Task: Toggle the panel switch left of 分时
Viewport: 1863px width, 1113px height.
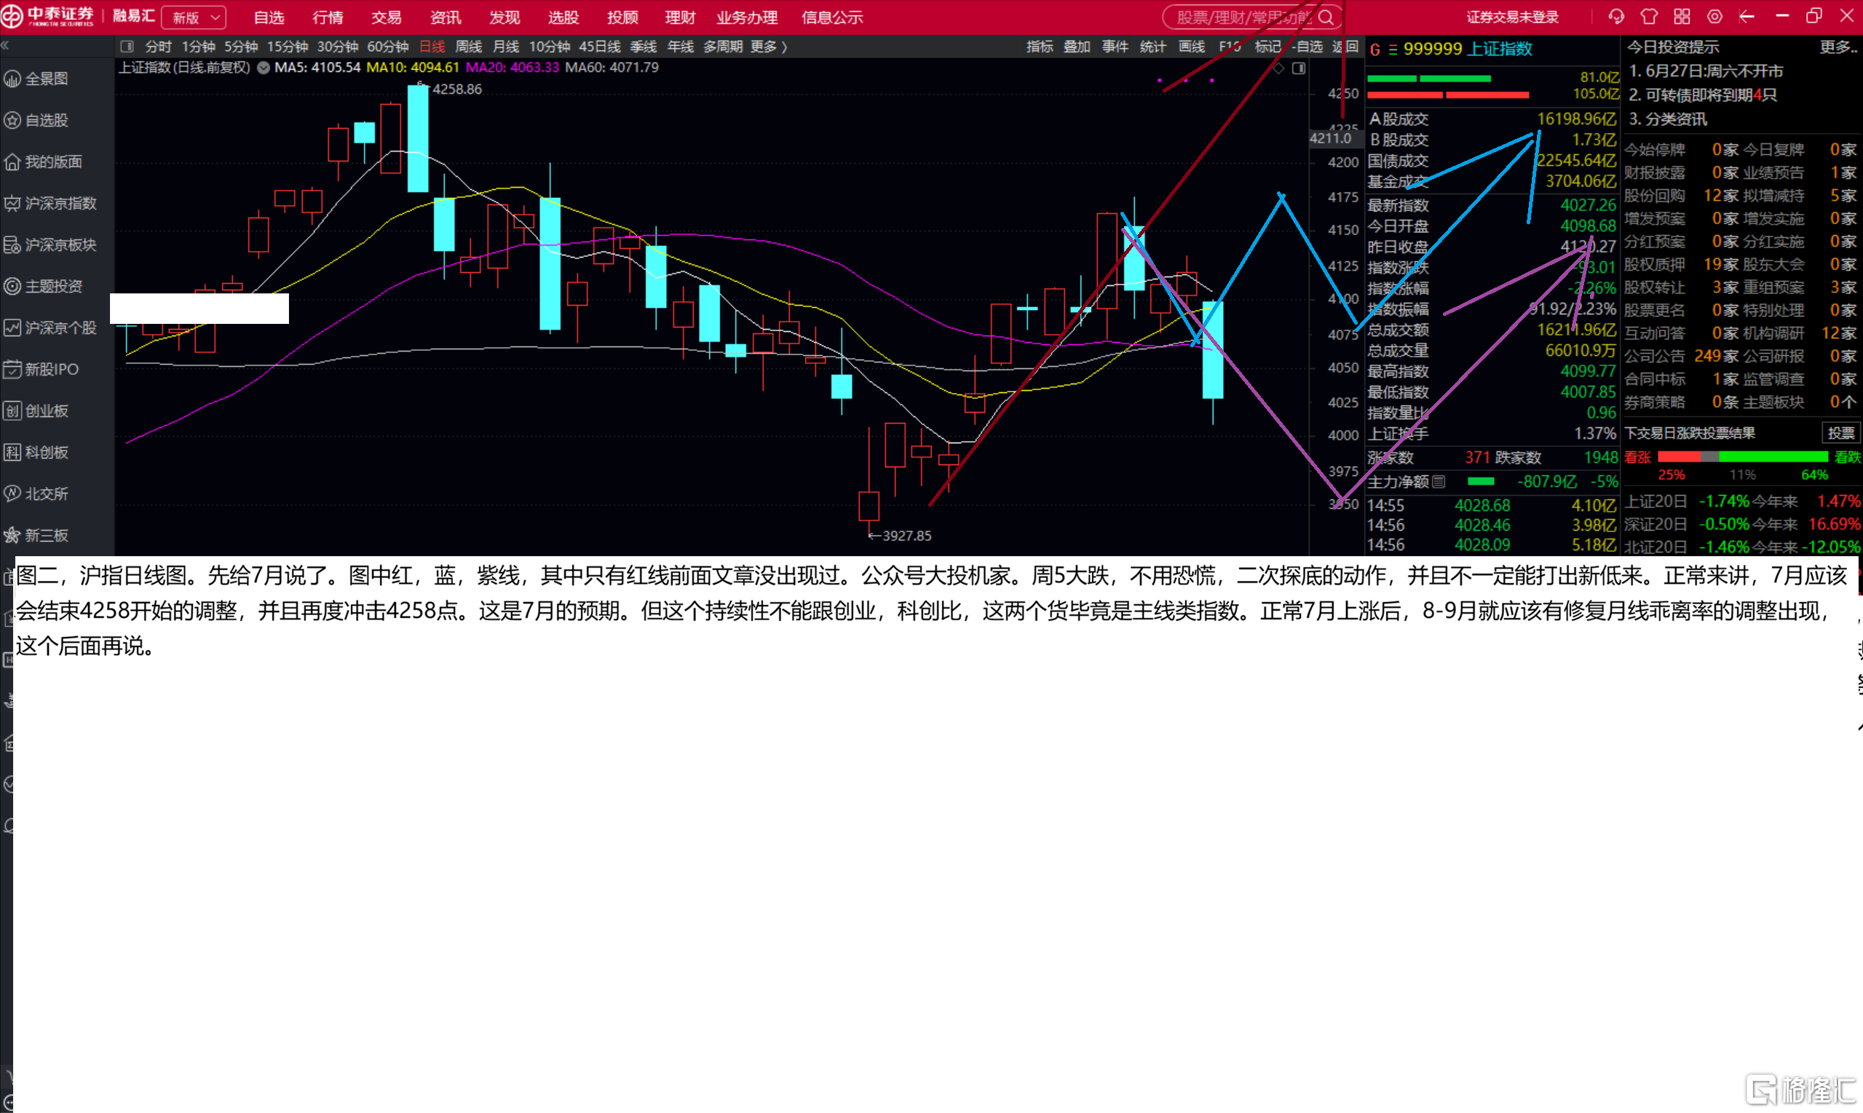Action: point(127,47)
